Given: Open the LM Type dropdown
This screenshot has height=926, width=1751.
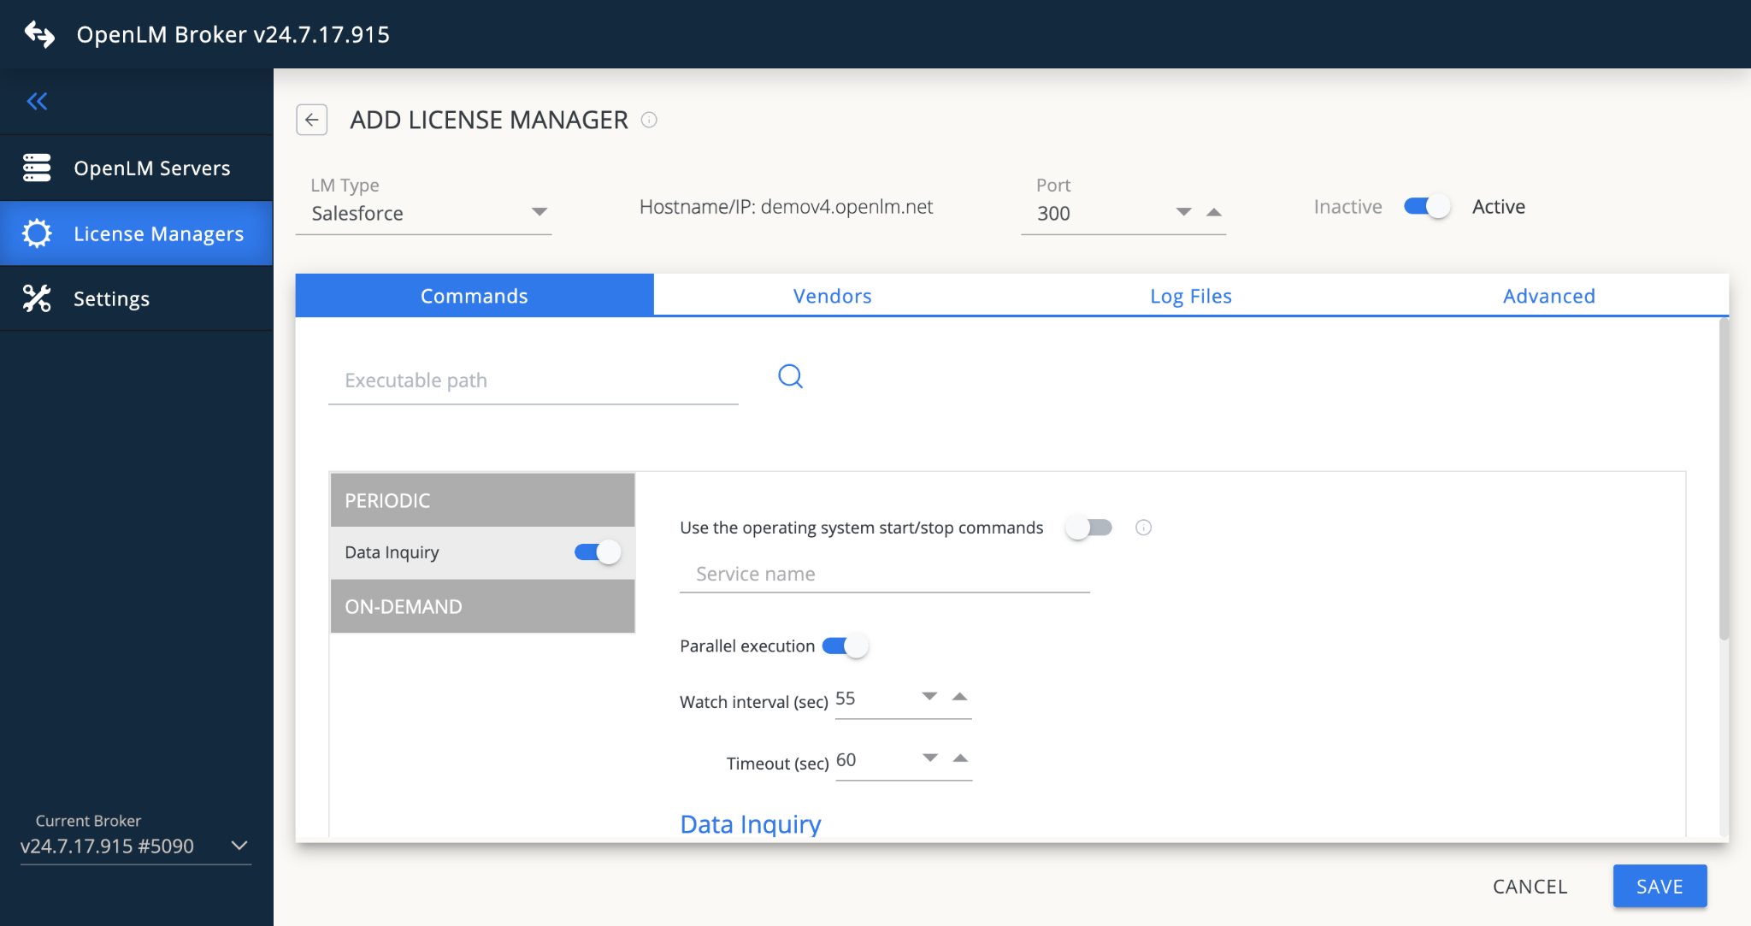Looking at the screenshot, I should [x=540, y=211].
